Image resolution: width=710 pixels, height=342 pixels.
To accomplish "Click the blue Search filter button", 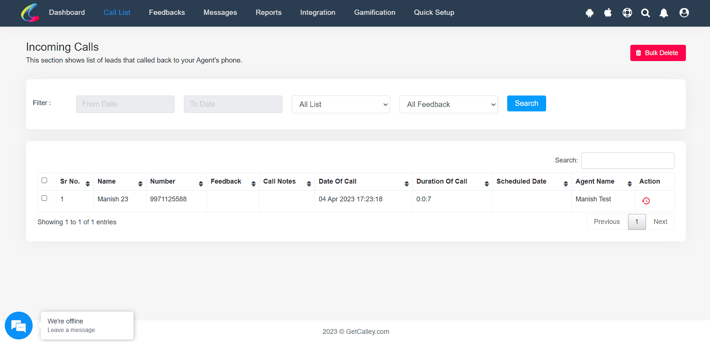I will (526, 103).
